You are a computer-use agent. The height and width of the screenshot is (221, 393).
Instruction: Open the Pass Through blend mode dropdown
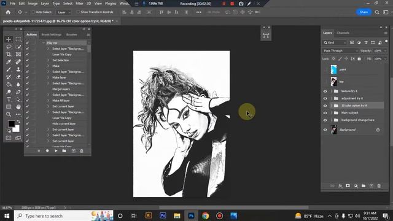pos(340,51)
